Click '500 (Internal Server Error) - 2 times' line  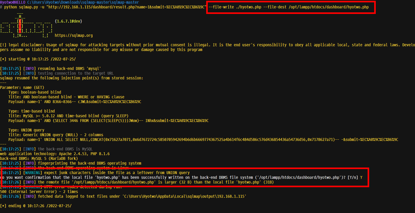[39, 192]
